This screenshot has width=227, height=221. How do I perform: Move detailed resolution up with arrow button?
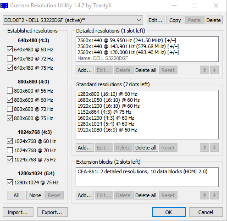(205, 70)
